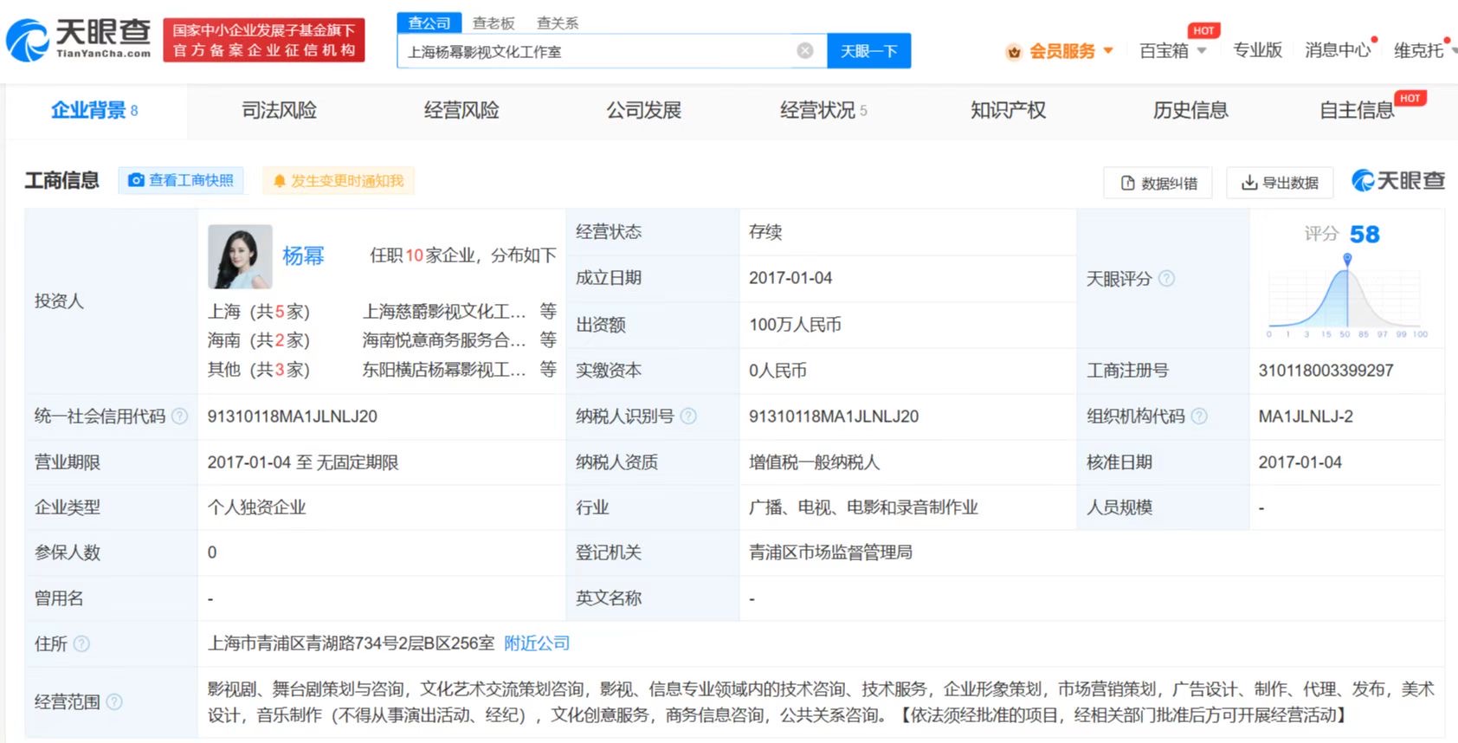The image size is (1458, 743).
Task: Click the 企业类型 value 个人独资企业
Action: click(256, 507)
